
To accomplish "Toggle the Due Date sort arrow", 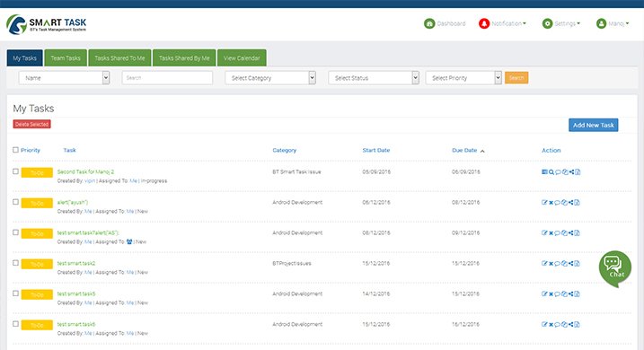I will 482,151.
